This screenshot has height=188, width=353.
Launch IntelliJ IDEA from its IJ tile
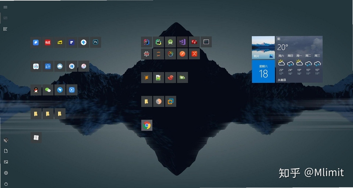tap(146, 42)
